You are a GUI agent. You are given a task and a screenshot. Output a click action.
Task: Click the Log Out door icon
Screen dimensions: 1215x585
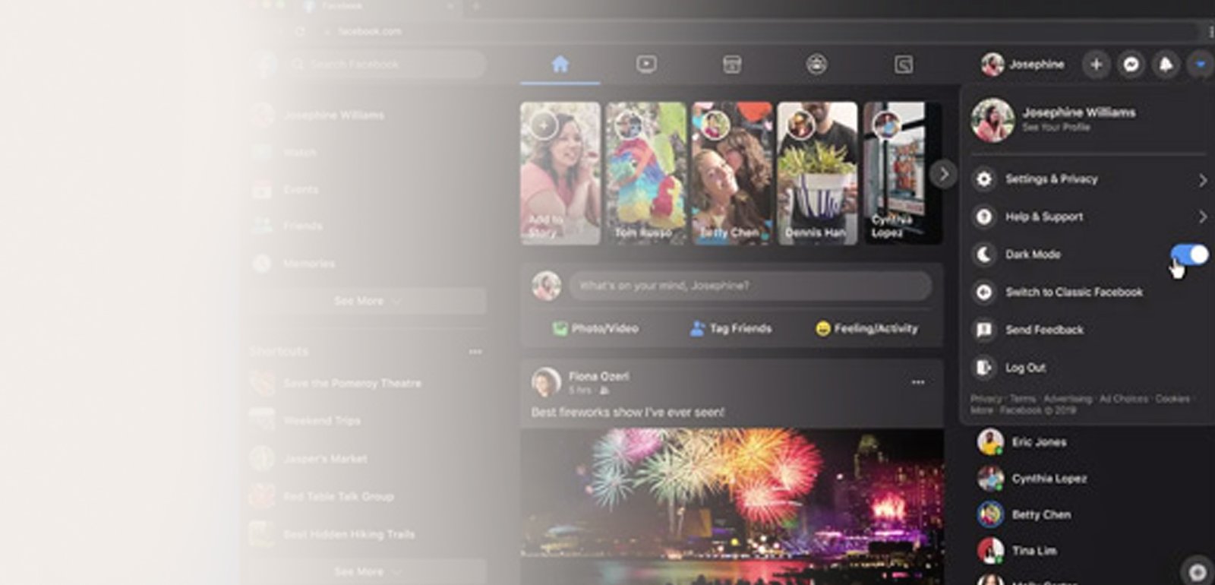click(984, 368)
